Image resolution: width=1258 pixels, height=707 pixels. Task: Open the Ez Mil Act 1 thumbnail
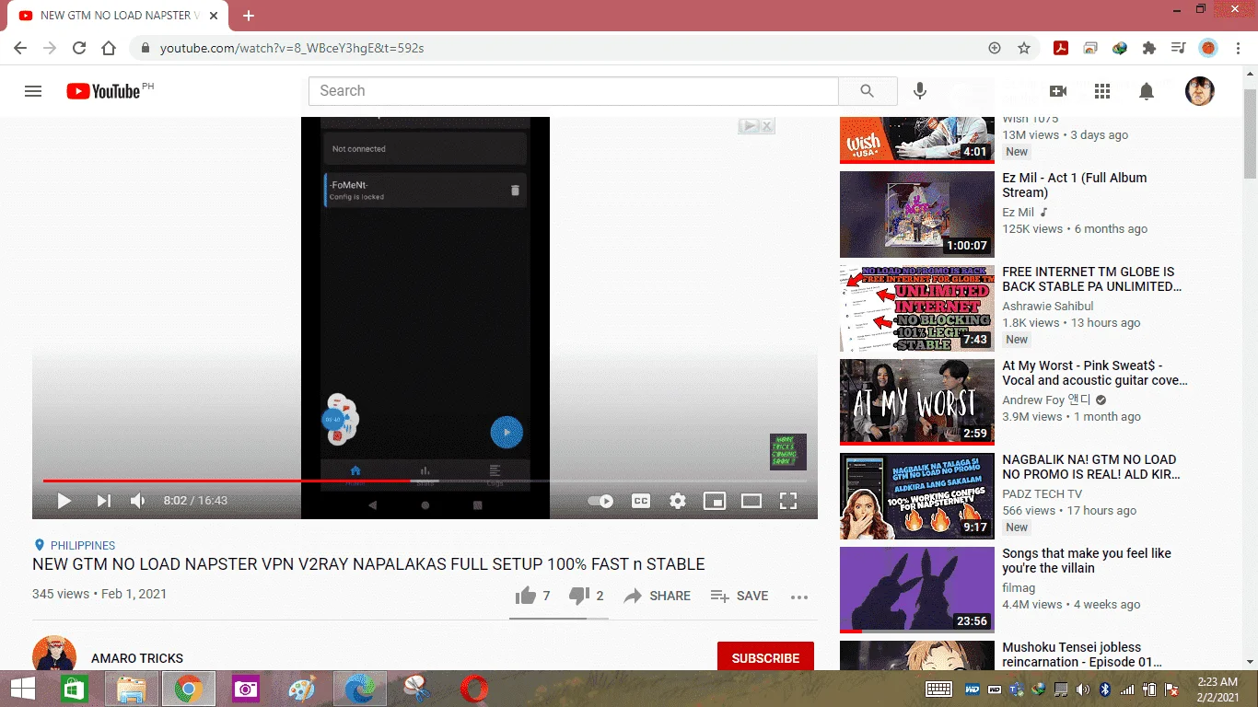pos(917,214)
